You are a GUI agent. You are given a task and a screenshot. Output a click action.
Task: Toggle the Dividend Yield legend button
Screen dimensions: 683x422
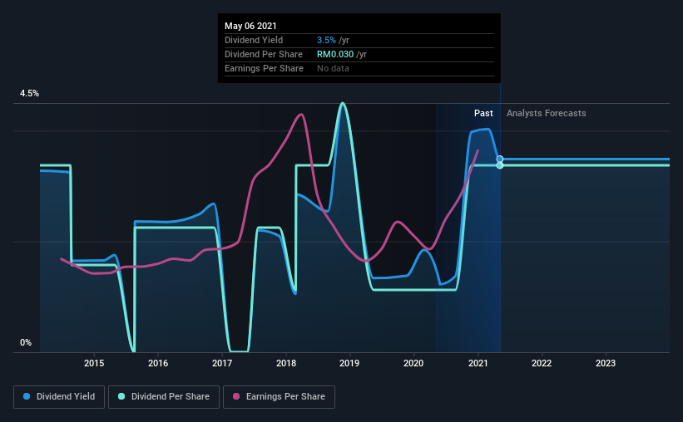pyautogui.click(x=59, y=397)
